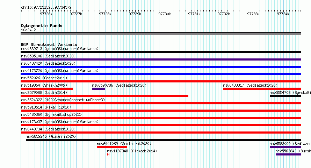Click the DGV Structural Variants track title
This screenshot has width=311, height=168.
(49, 45)
